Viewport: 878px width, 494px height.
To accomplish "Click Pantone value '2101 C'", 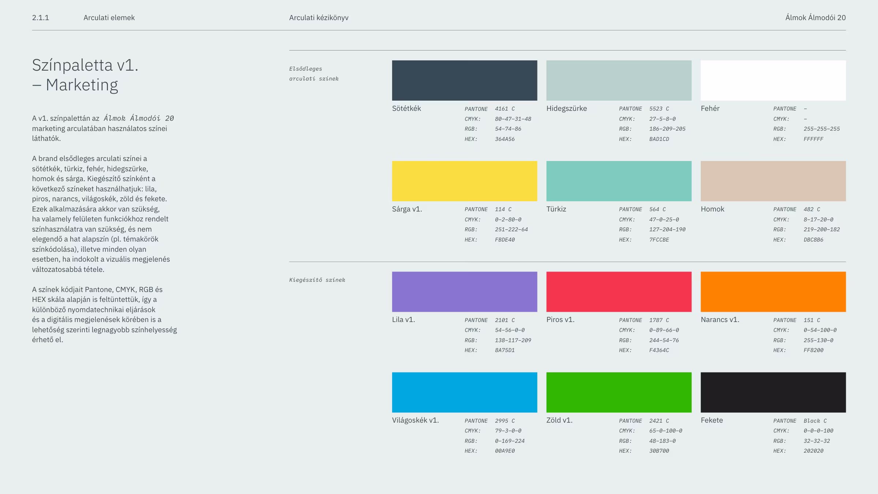I will (x=505, y=320).
